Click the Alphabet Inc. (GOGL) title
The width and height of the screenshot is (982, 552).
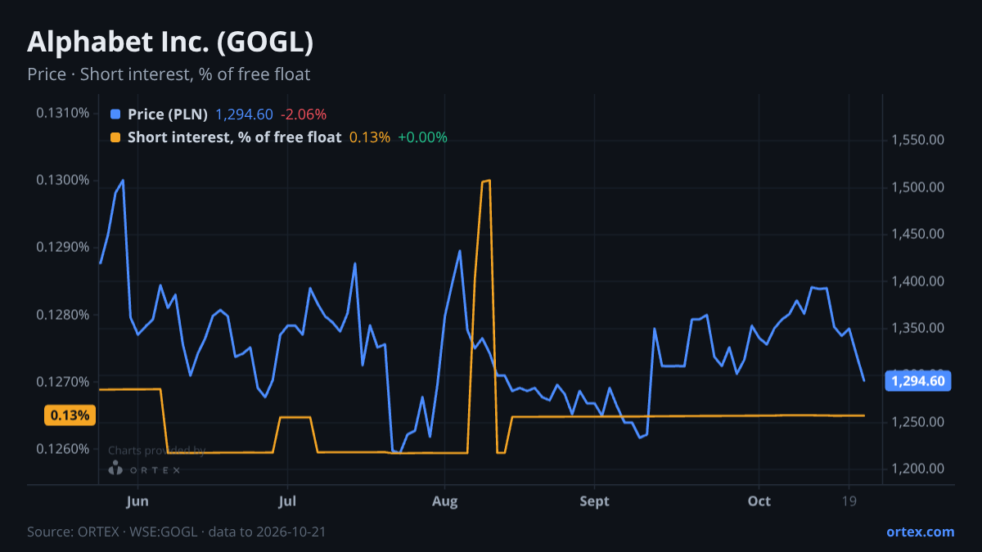(170, 43)
